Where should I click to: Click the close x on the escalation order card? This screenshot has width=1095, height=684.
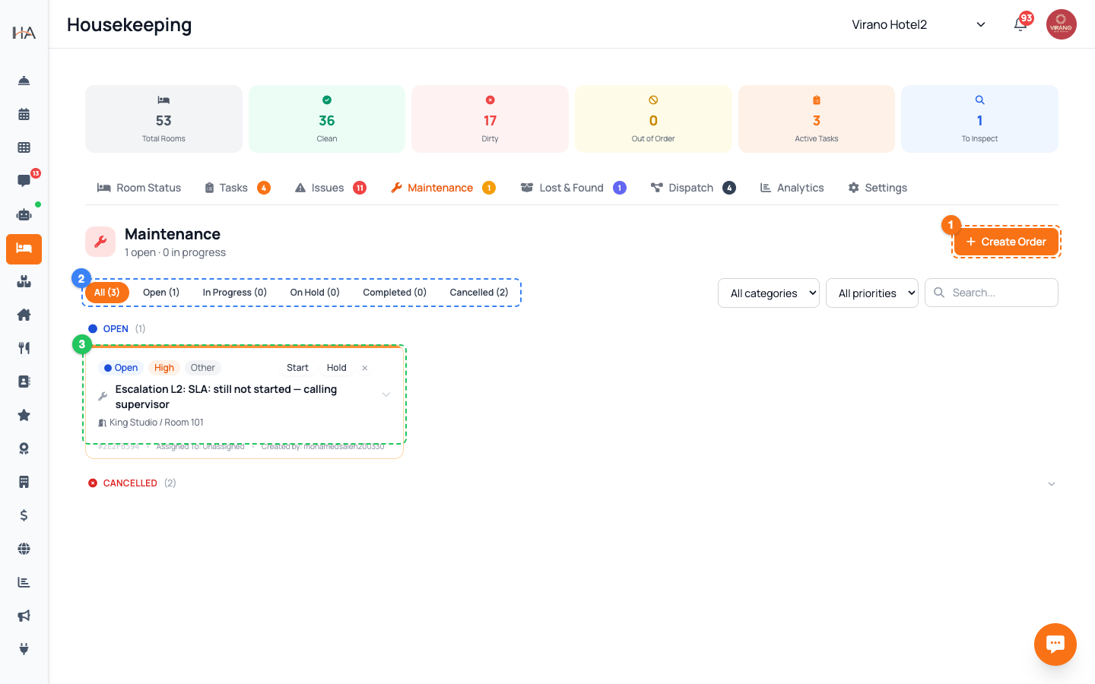pos(365,368)
